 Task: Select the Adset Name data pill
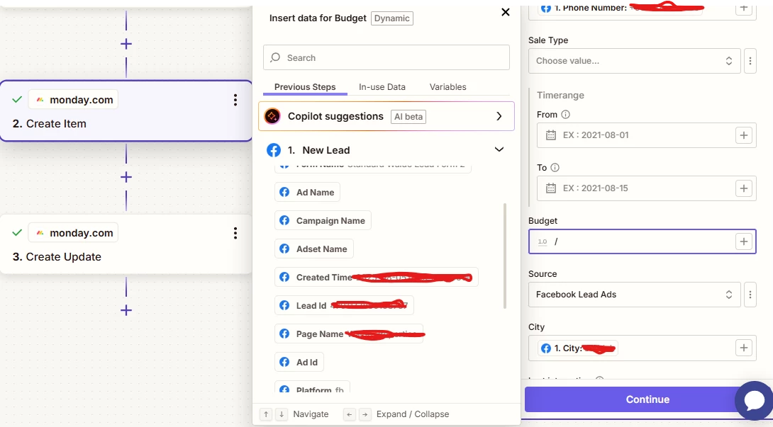click(314, 249)
